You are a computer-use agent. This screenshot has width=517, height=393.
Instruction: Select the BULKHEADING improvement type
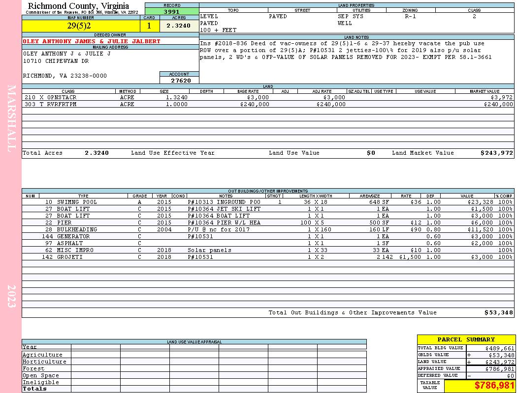(x=77, y=229)
